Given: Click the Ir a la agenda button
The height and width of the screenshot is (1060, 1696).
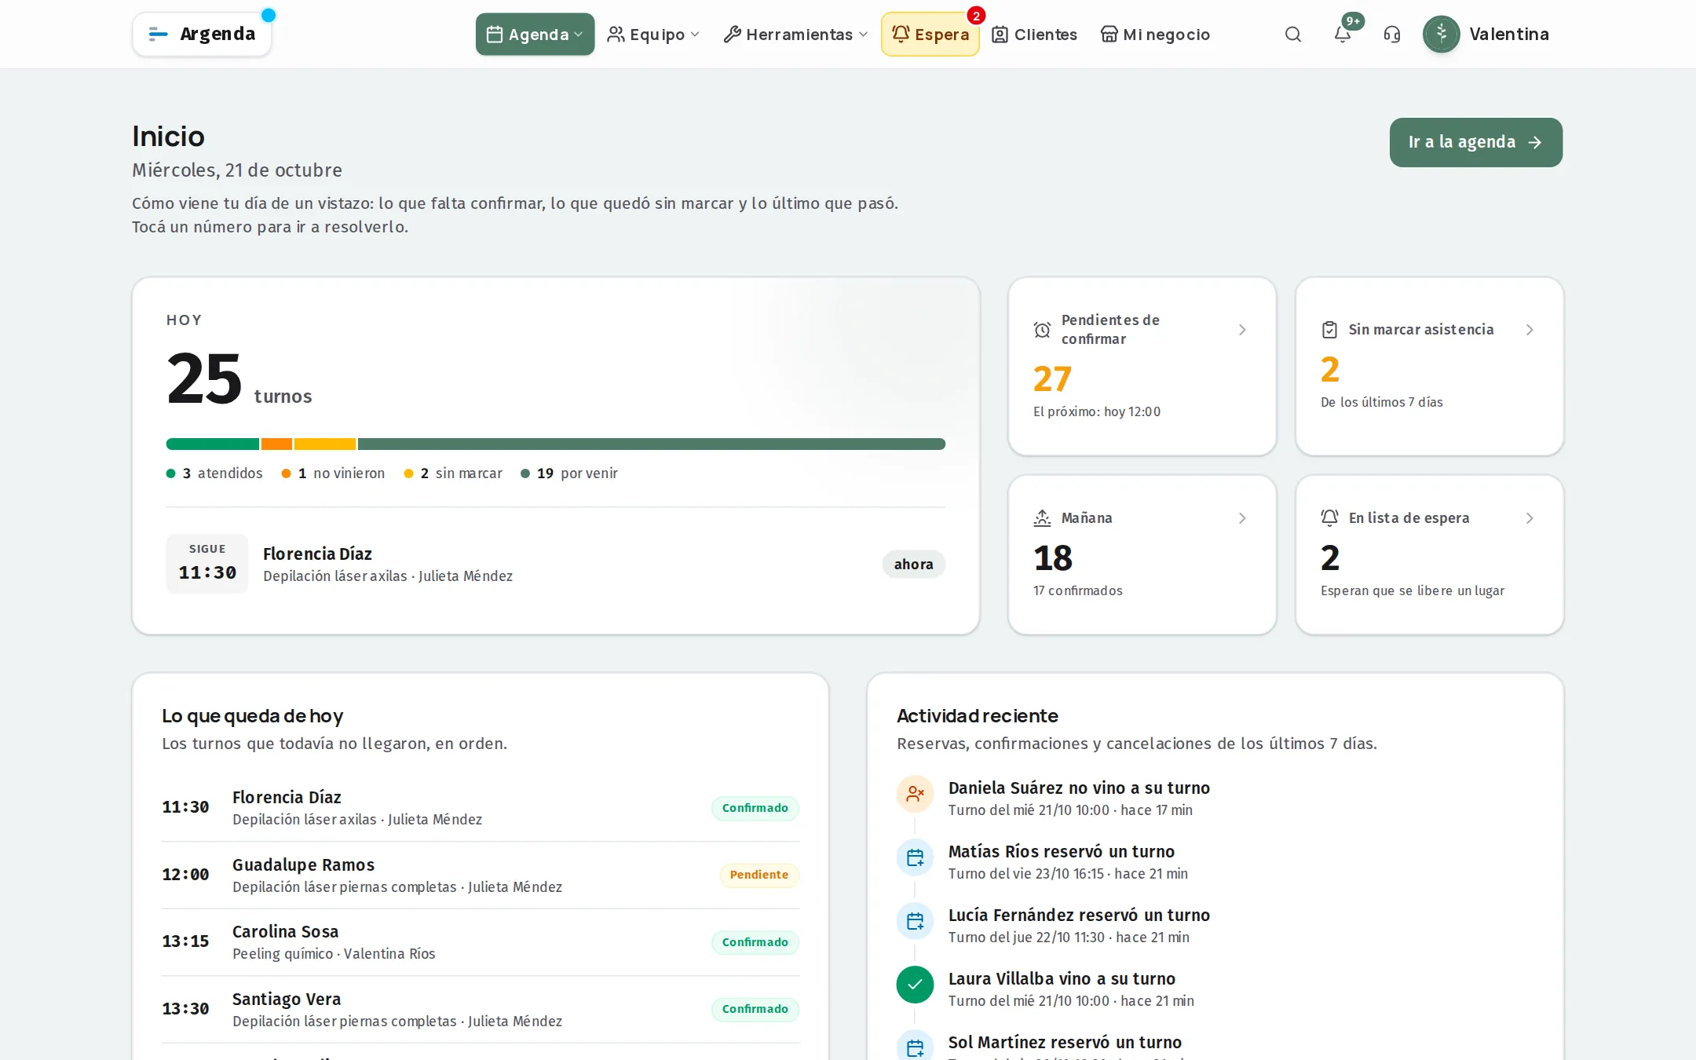Looking at the screenshot, I should coord(1475,142).
